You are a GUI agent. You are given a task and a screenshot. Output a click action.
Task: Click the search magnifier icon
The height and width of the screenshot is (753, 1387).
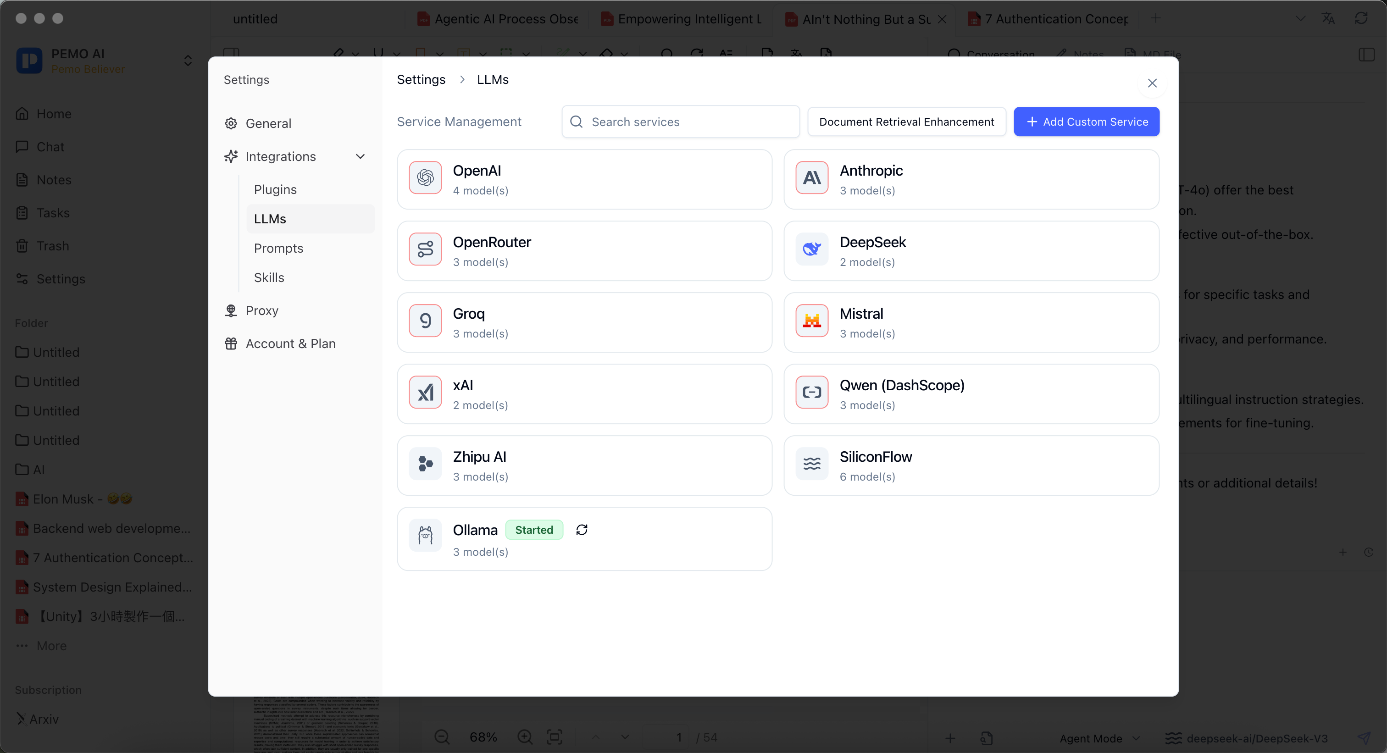click(x=576, y=122)
